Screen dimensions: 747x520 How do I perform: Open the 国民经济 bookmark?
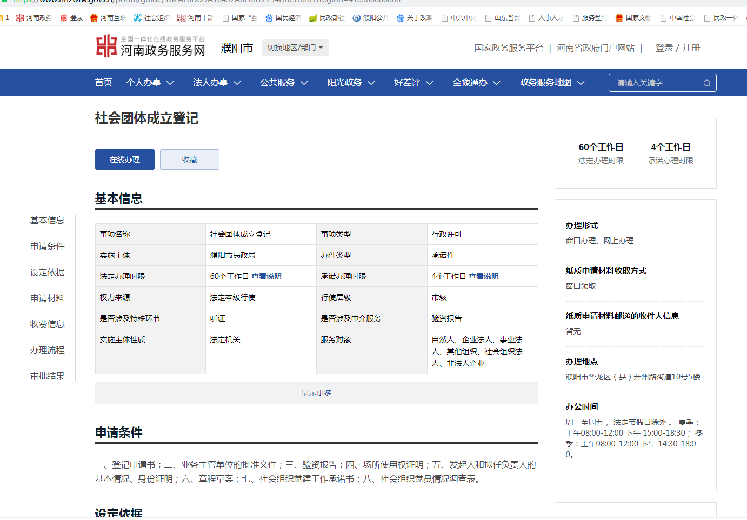pos(283,18)
